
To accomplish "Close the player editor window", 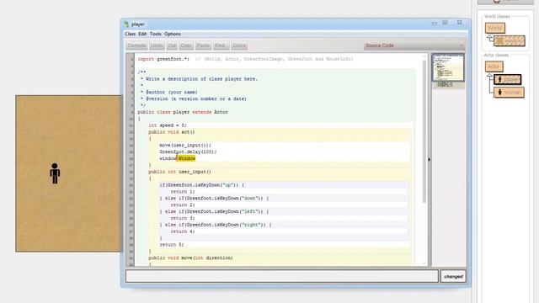I will 459,23.
